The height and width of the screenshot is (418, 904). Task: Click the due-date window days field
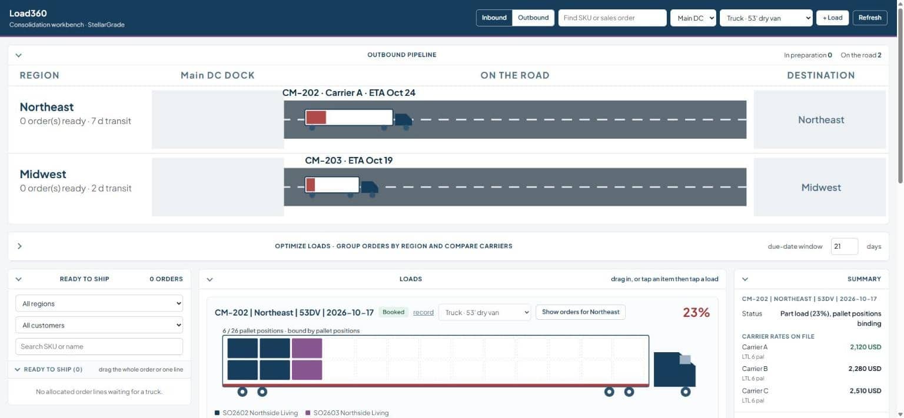(844, 246)
